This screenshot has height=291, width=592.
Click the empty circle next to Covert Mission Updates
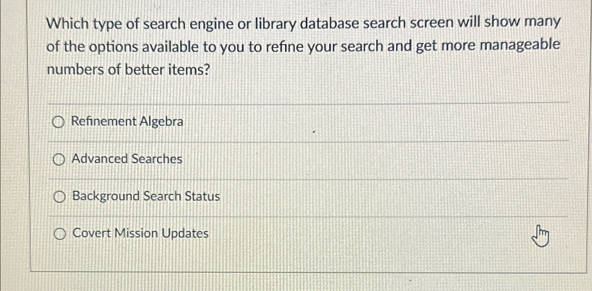tap(60, 234)
